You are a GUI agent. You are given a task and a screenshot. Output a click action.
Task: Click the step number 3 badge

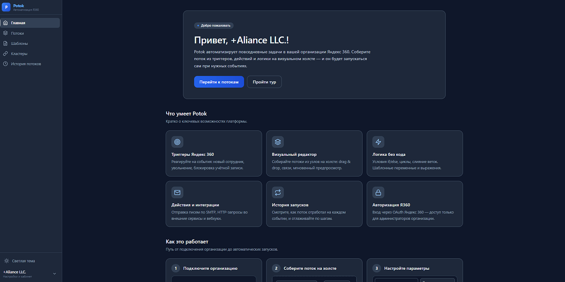click(377, 268)
